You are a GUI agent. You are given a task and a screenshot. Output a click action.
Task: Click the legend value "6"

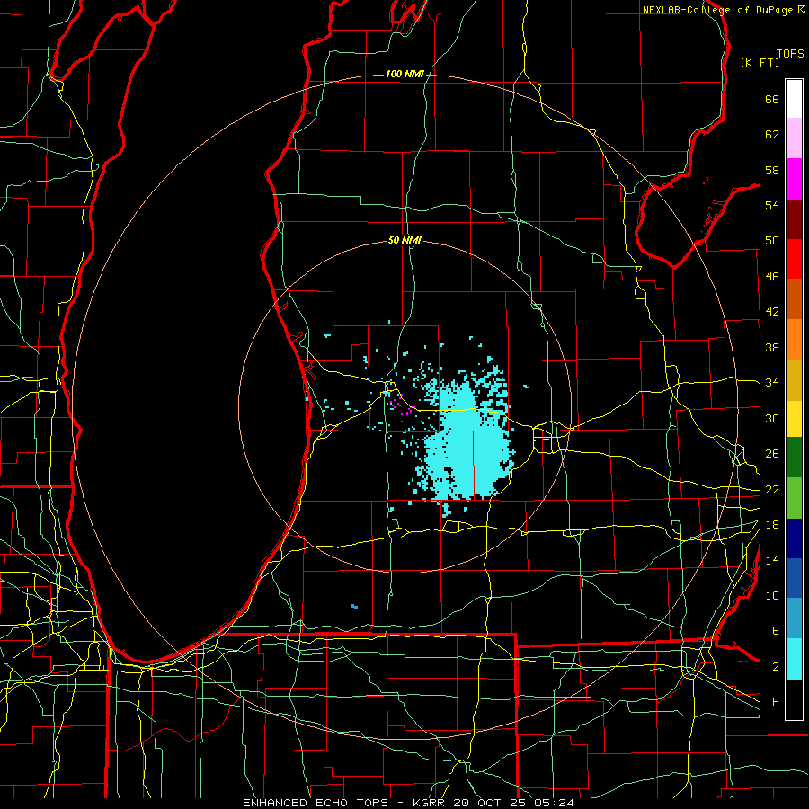[x=776, y=631]
